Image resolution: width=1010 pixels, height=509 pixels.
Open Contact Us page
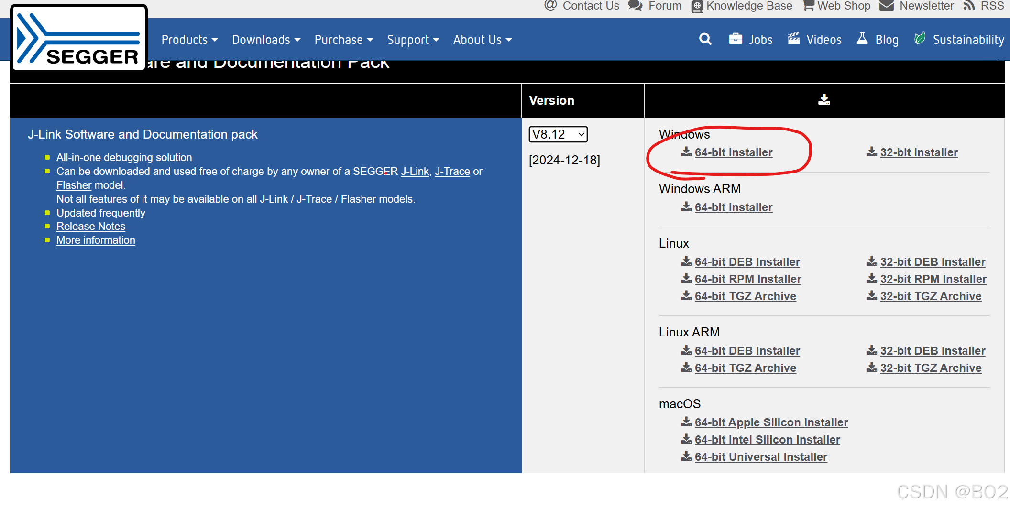tap(591, 6)
